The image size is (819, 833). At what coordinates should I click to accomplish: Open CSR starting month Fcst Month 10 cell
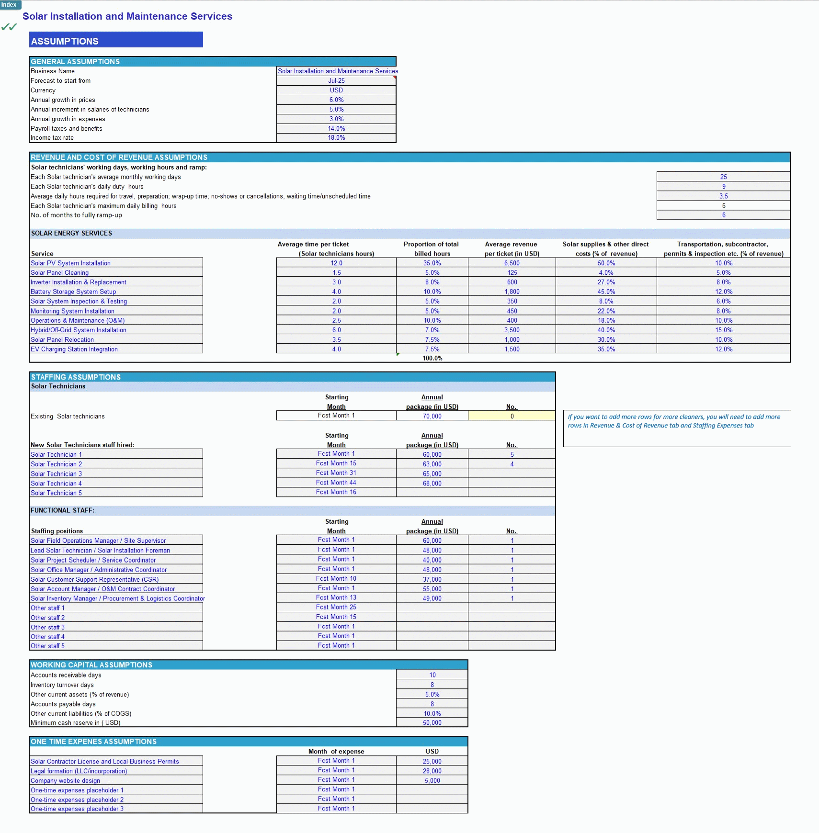[336, 579]
